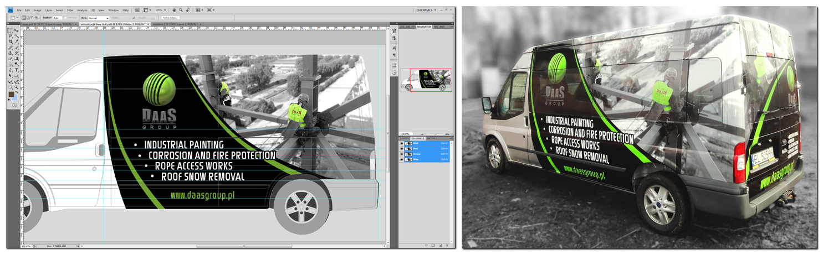The height and width of the screenshot is (255, 823).
Task: Select the Magic Wand tool
Action: click(x=17, y=36)
